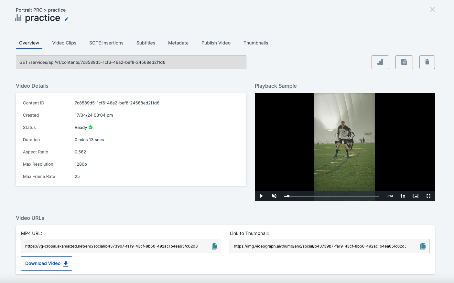Delete content using the trash icon
Image resolution: width=454 pixels, height=283 pixels.
click(x=427, y=62)
